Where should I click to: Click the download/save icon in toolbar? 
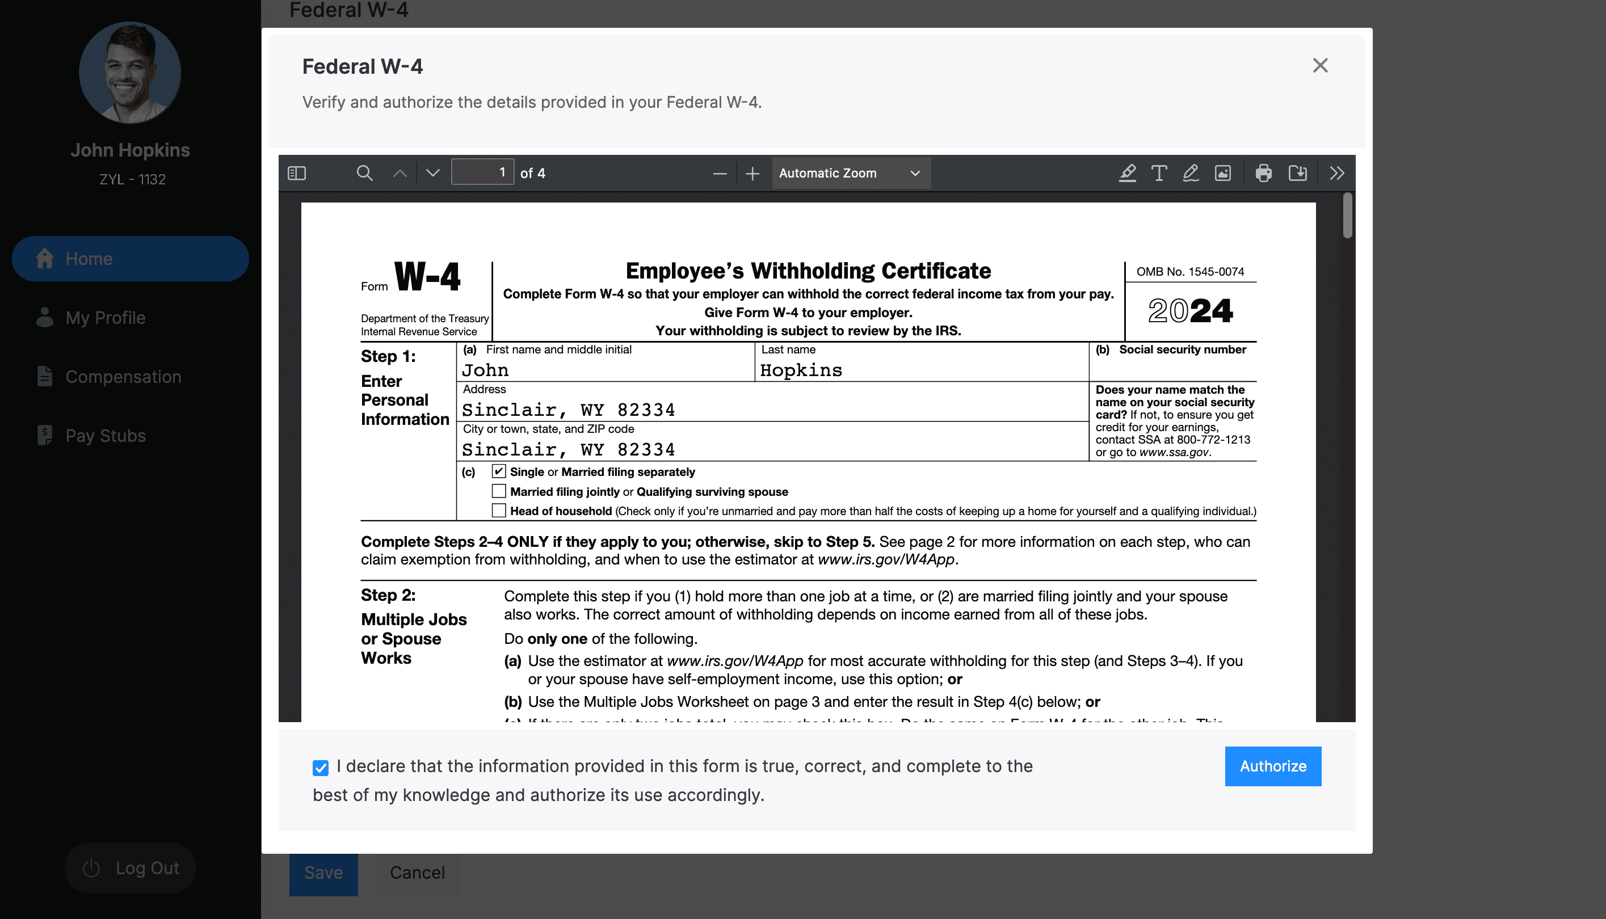(x=1298, y=172)
